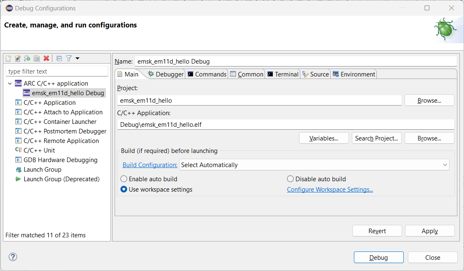Viewport: 464px width, 271px height.
Task: Open the help question mark icon
Action: tap(13, 257)
